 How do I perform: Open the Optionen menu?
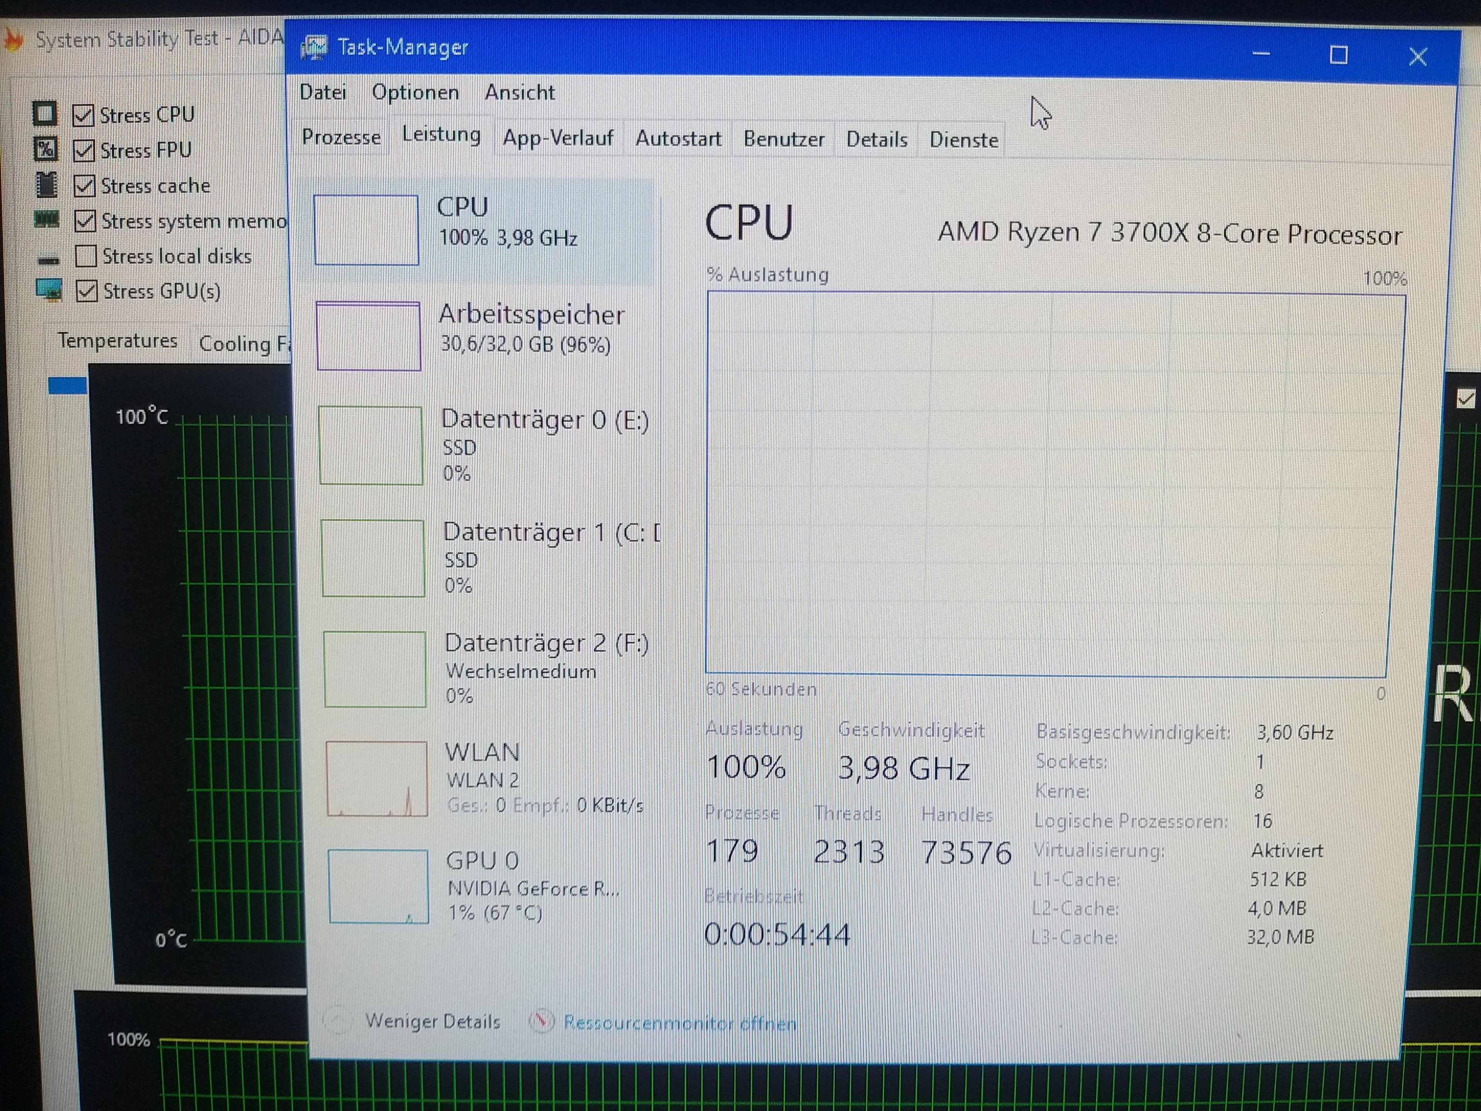tap(415, 92)
